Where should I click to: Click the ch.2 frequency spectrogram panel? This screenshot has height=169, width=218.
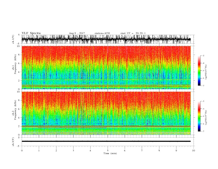pos(106,113)
